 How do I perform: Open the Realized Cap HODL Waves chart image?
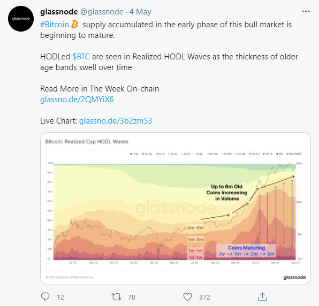click(x=176, y=209)
